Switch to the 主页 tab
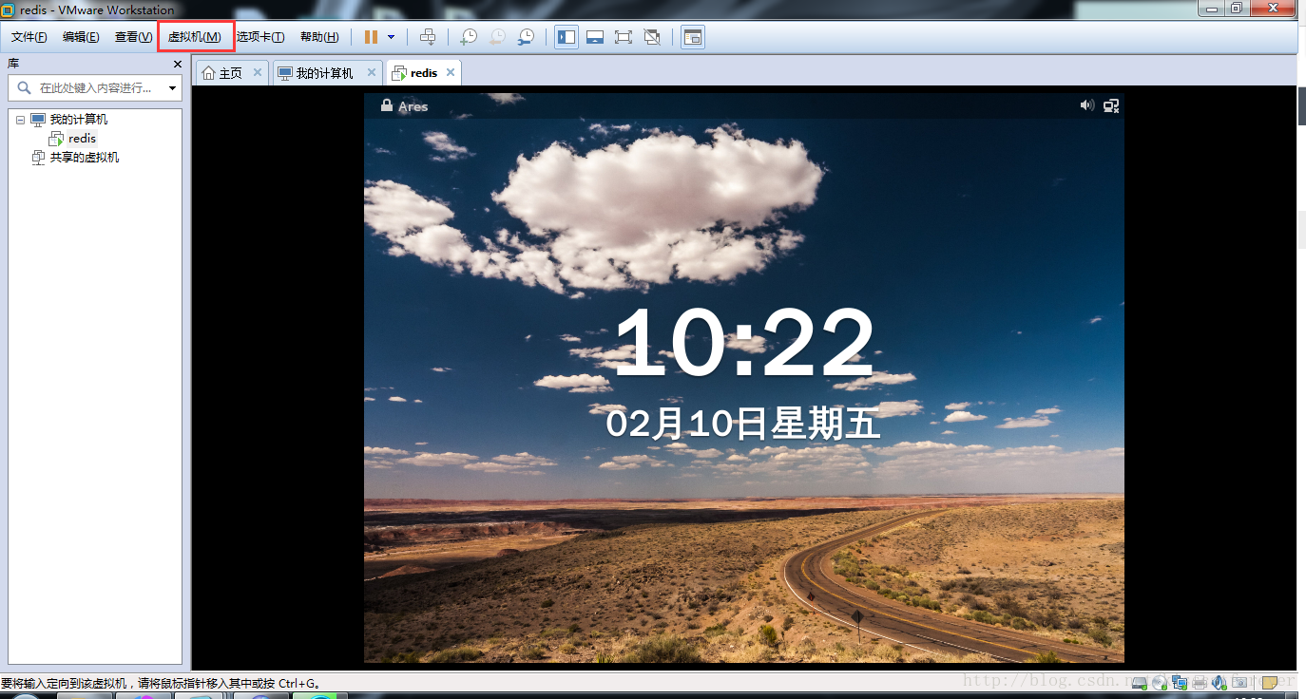The width and height of the screenshot is (1306, 699). click(x=230, y=72)
